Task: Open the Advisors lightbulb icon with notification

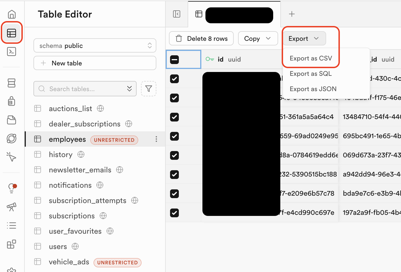Action: [12, 188]
